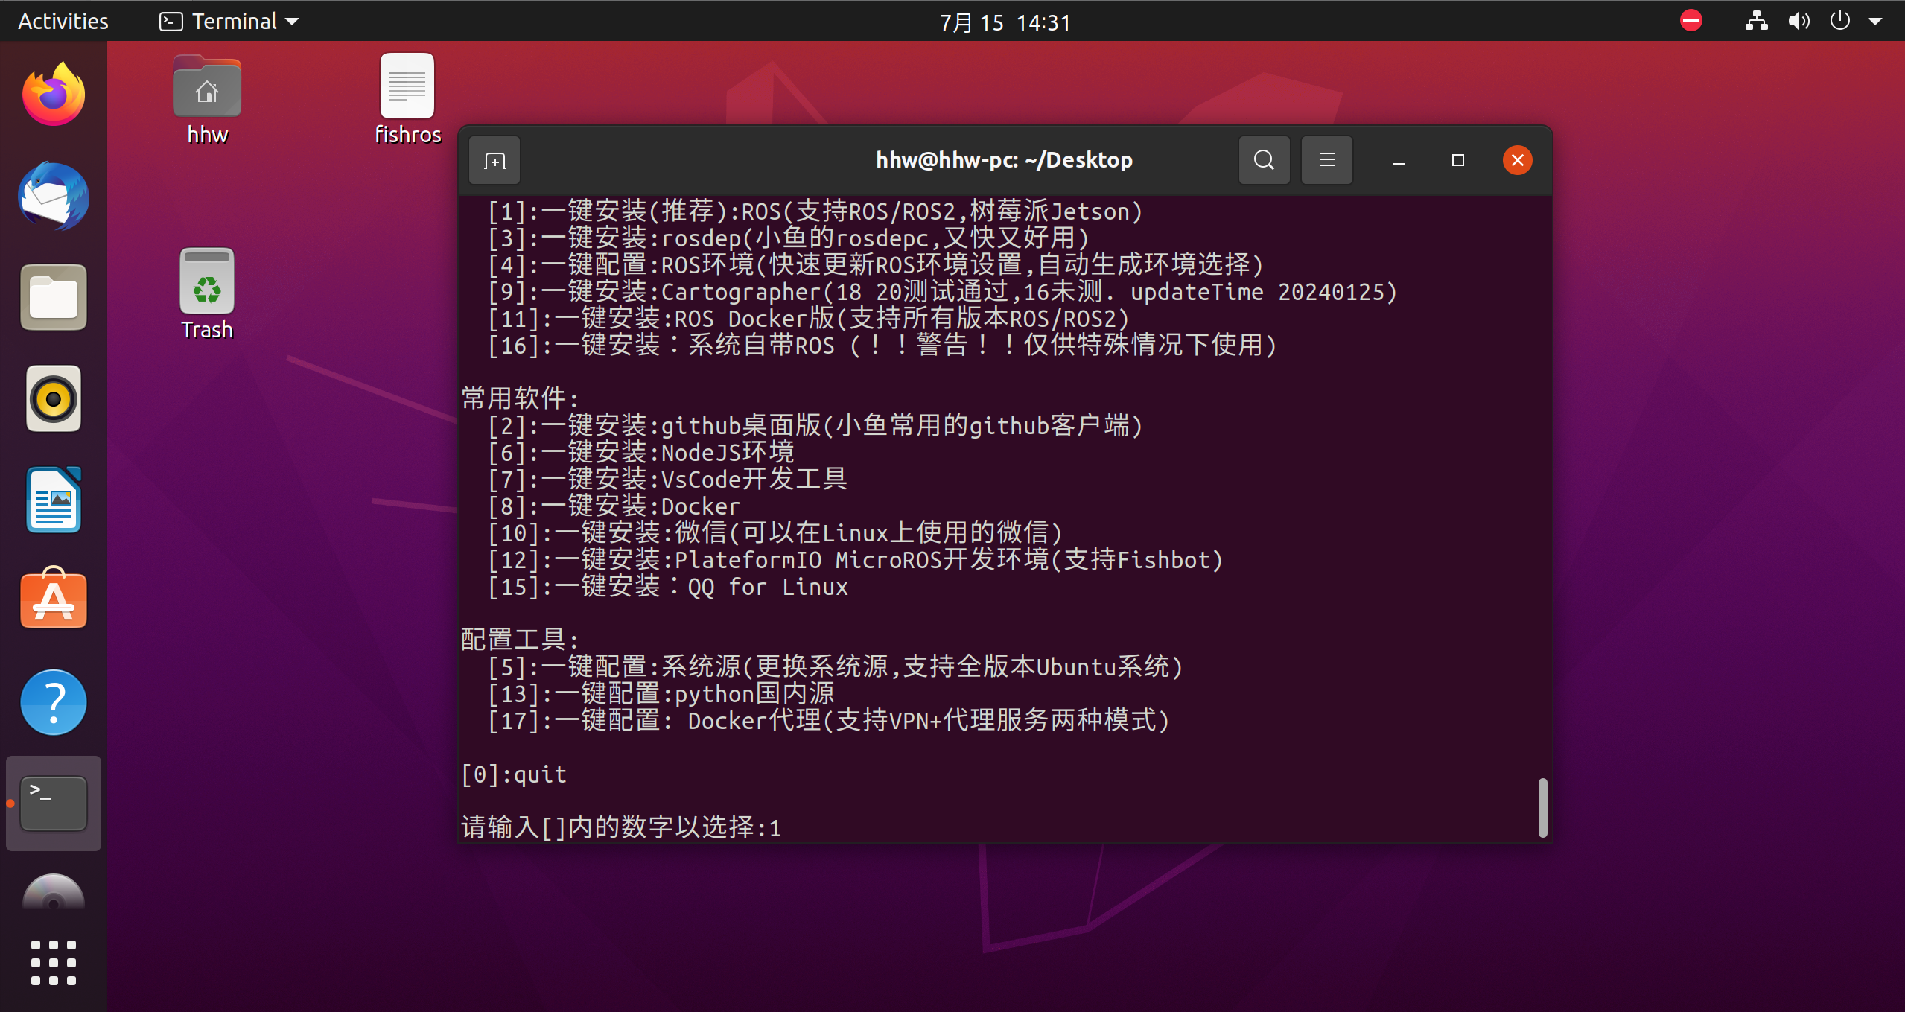
Task: Click the '常用软件:' heading
Action: (x=520, y=398)
